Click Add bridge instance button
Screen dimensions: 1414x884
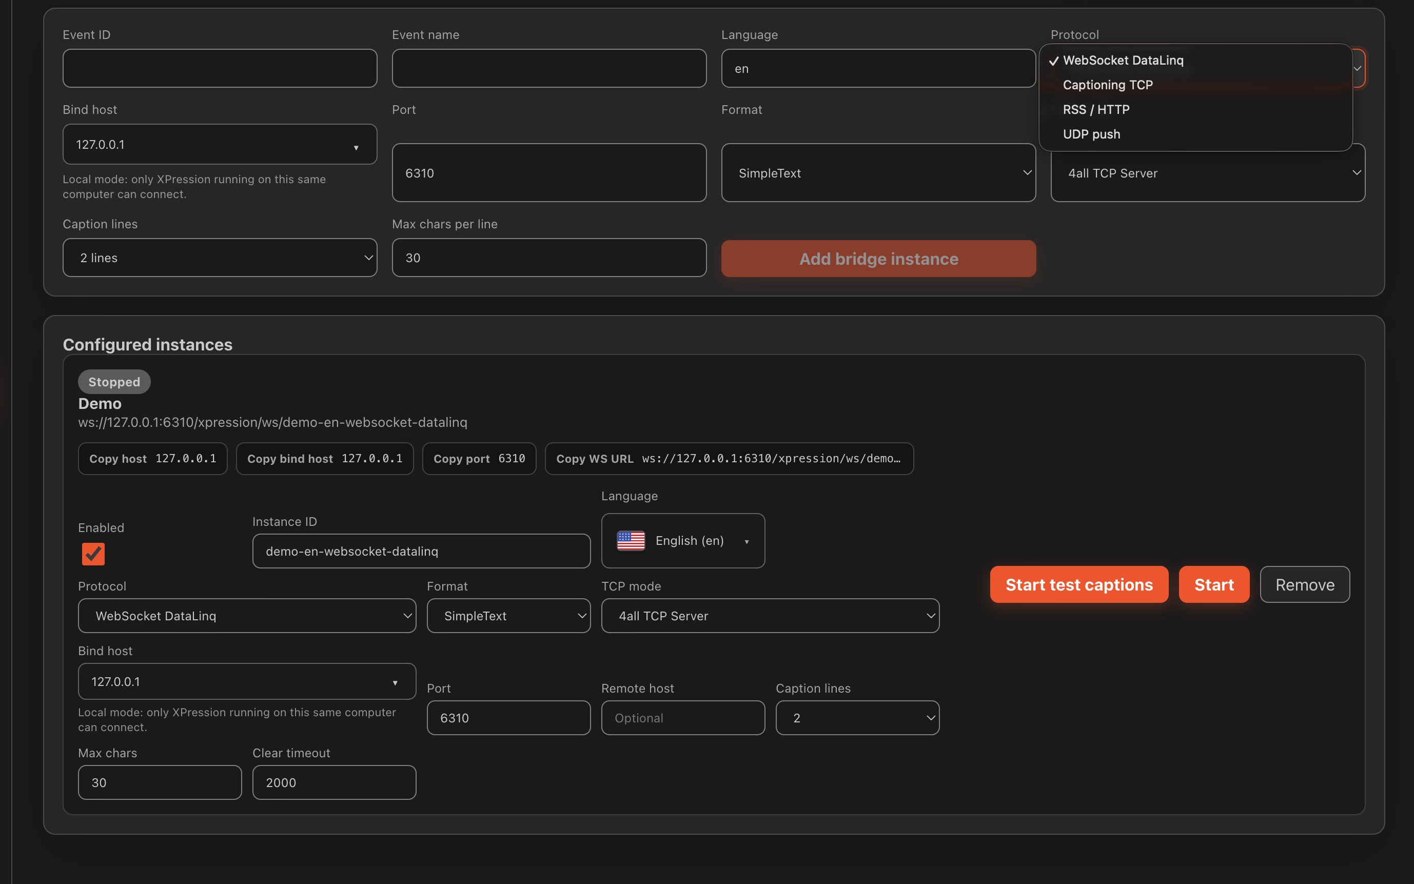pos(878,259)
